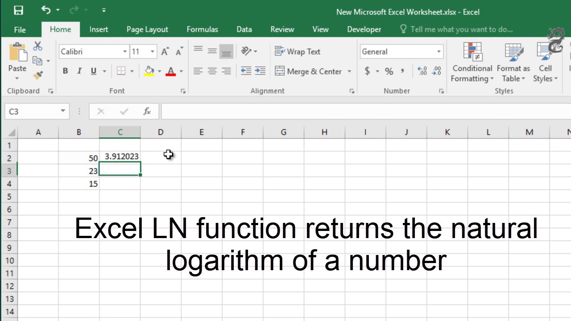Undo the last action
Screen dimensions: 571x321
[x=46, y=9]
